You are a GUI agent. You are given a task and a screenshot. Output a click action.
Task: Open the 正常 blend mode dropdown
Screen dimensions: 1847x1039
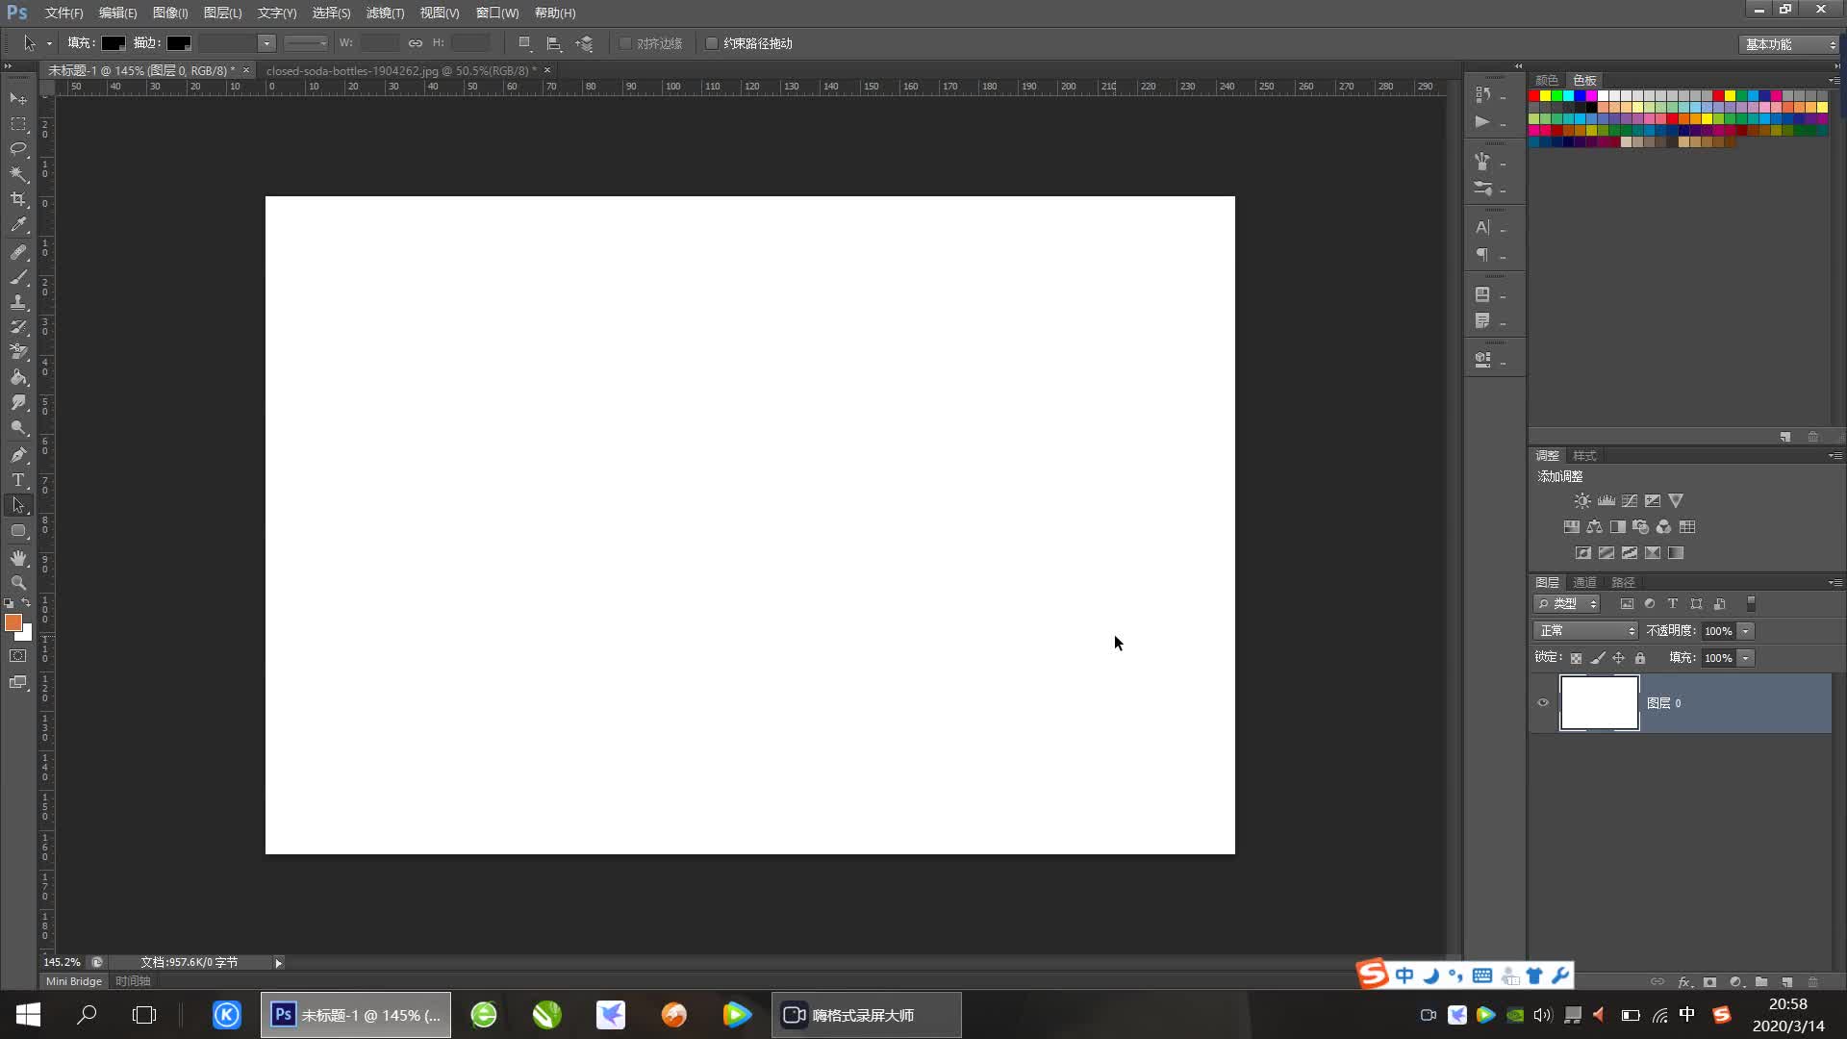point(1585,631)
